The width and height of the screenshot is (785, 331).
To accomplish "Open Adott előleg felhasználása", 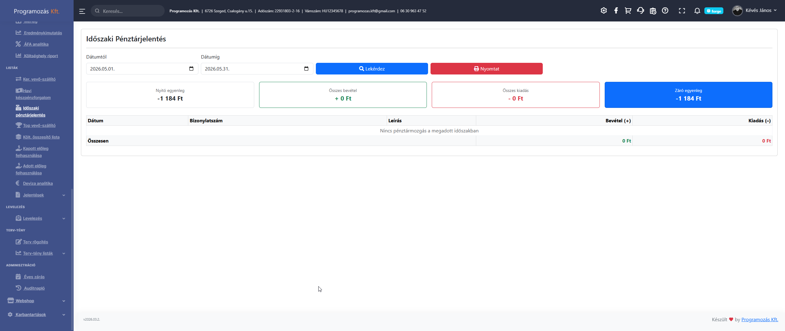I will (x=31, y=169).
